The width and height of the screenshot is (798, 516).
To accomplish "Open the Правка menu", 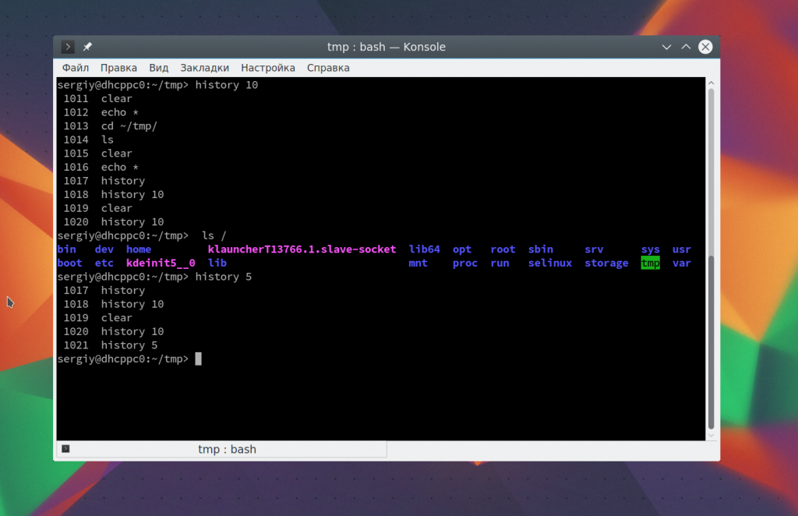I will (118, 68).
